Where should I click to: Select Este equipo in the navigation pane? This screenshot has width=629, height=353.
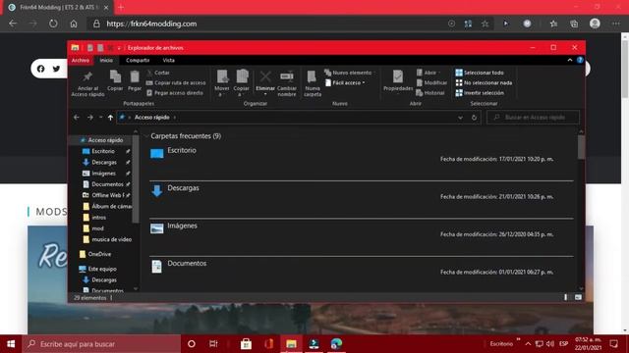click(102, 269)
